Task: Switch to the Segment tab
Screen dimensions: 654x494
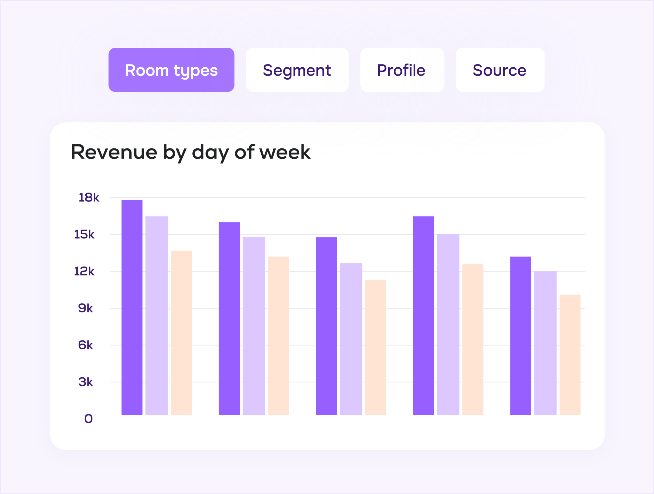Action: [297, 70]
